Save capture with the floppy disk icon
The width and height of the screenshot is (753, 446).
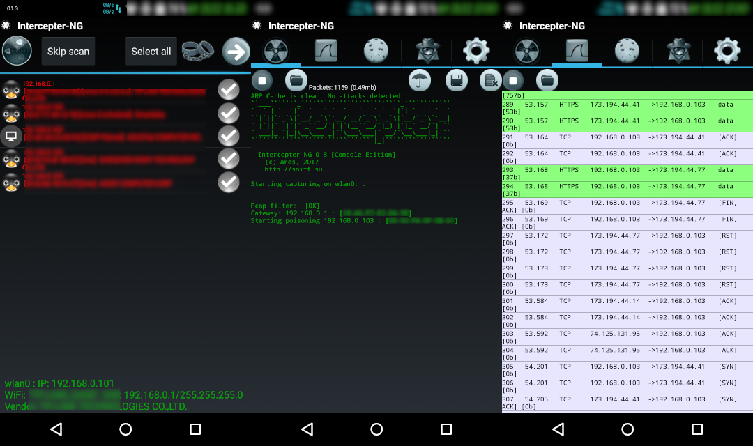[457, 81]
